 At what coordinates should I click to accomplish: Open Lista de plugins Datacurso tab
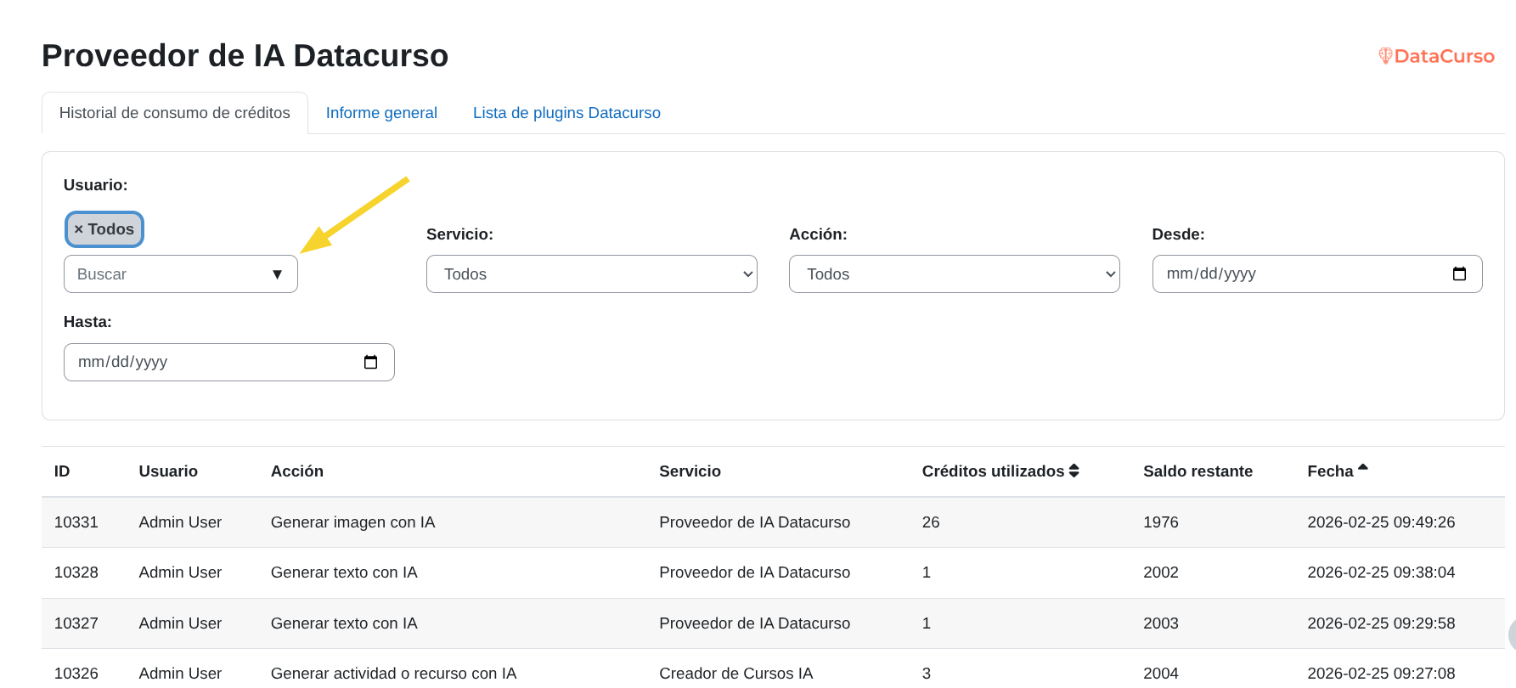pyautogui.click(x=566, y=113)
